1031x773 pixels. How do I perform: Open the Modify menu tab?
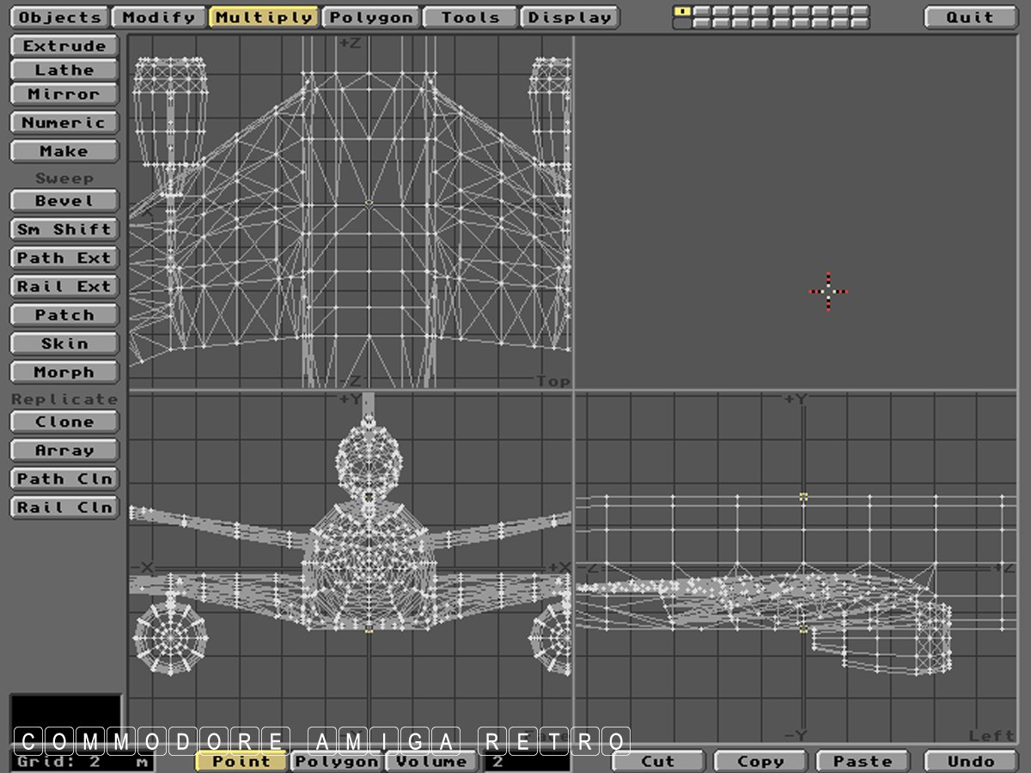click(159, 17)
